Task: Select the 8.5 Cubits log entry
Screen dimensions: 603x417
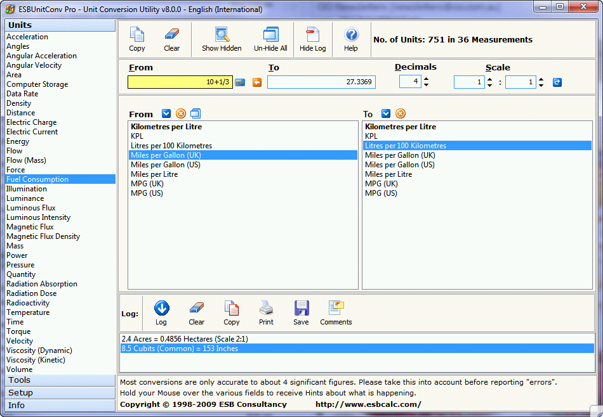Action: click(x=357, y=349)
